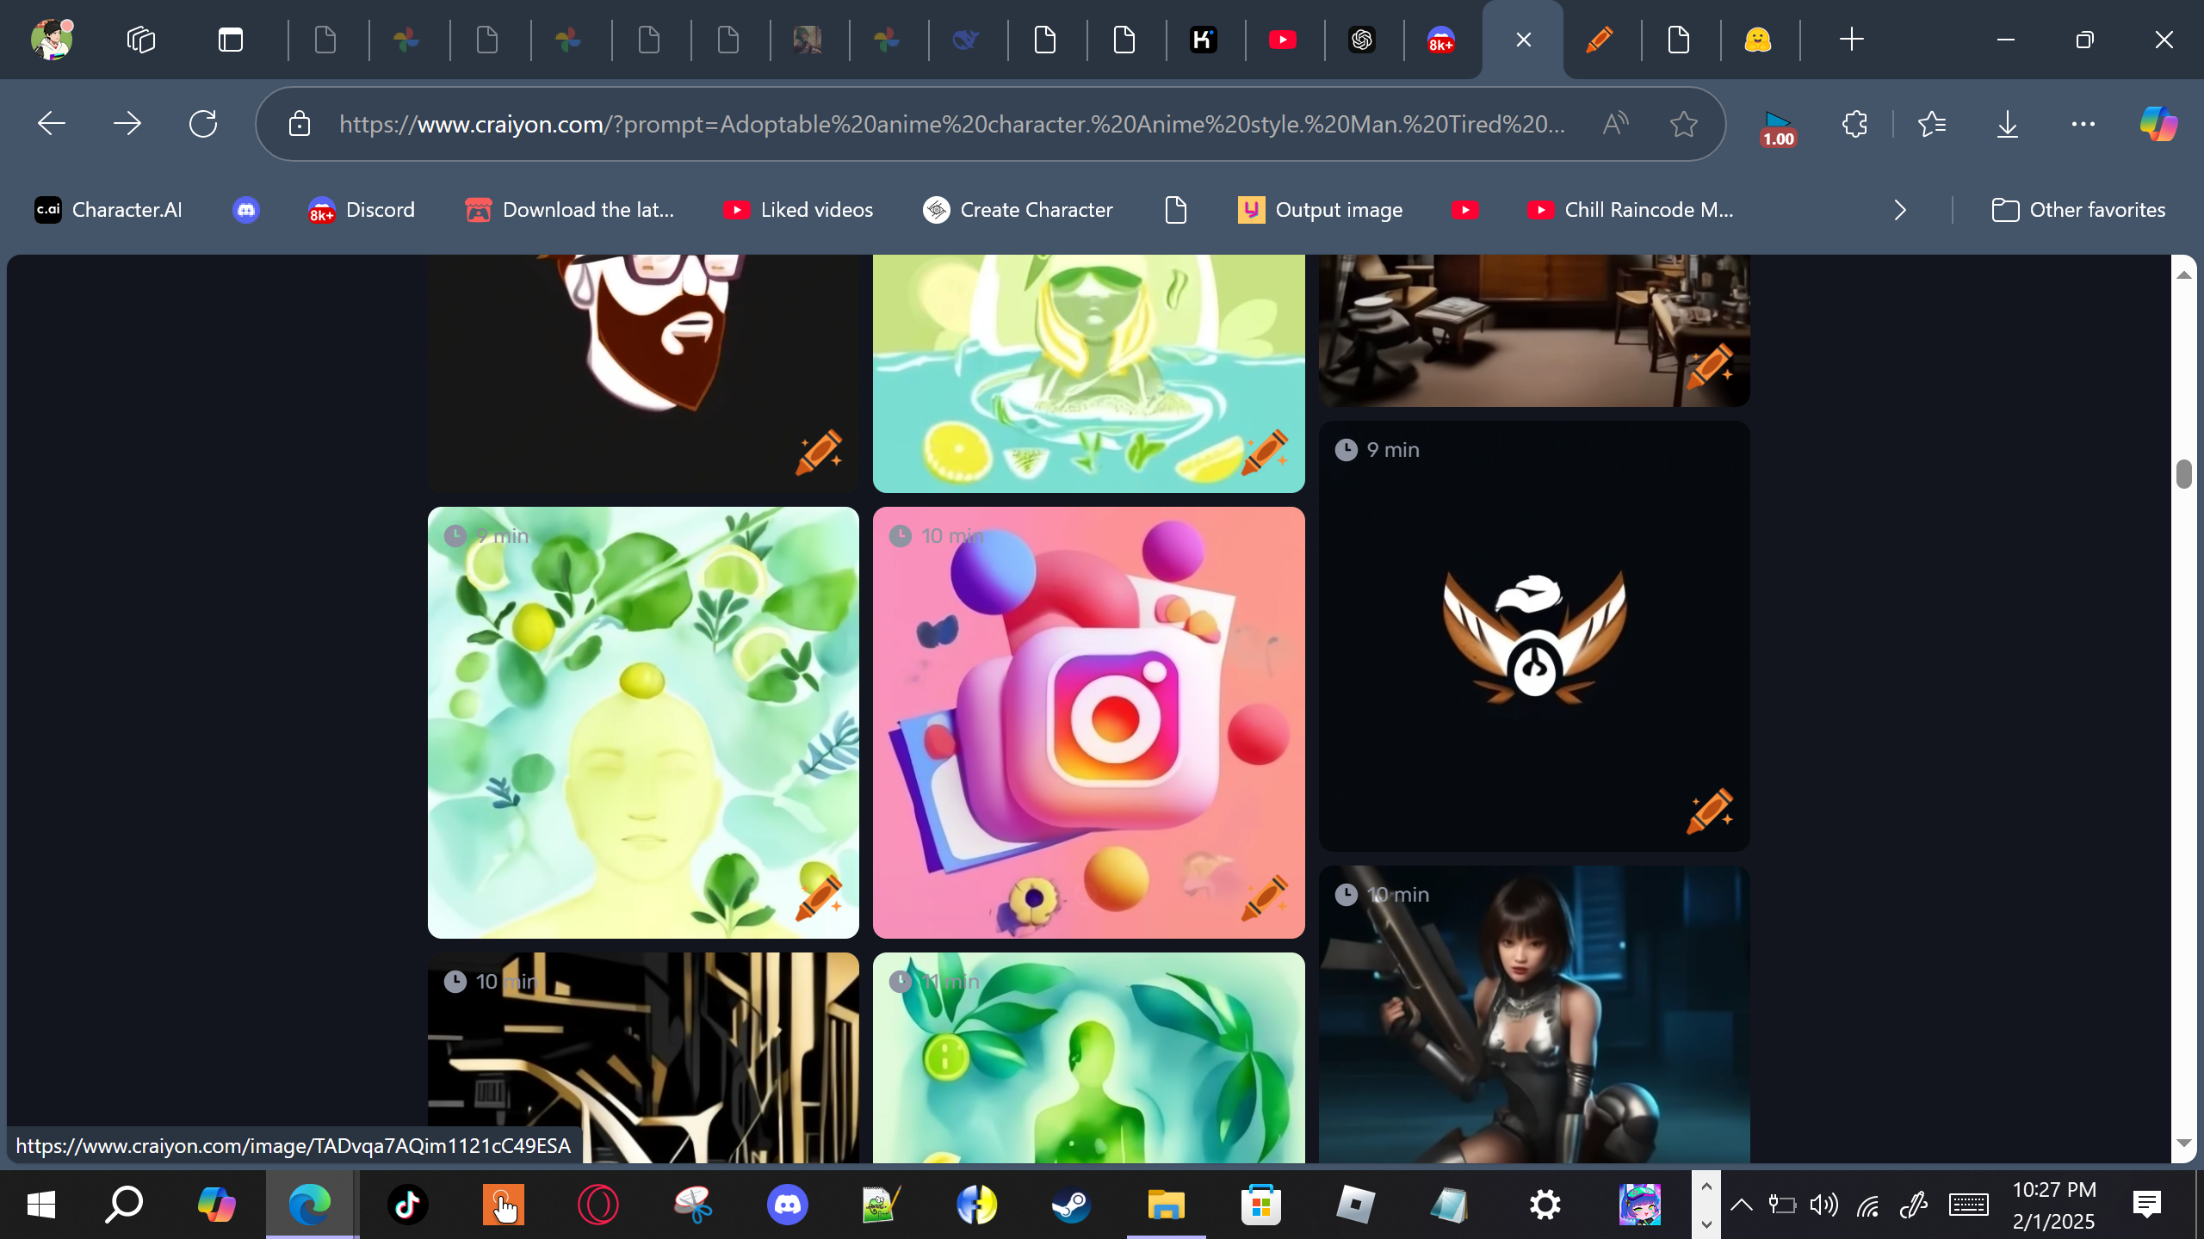Open the green lemon face thumbnail
Viewport: 2204px width, 1239px height.
642,721
